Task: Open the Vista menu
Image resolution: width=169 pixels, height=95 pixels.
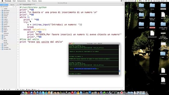Action: pyautogui.click(x=29, y=1)
